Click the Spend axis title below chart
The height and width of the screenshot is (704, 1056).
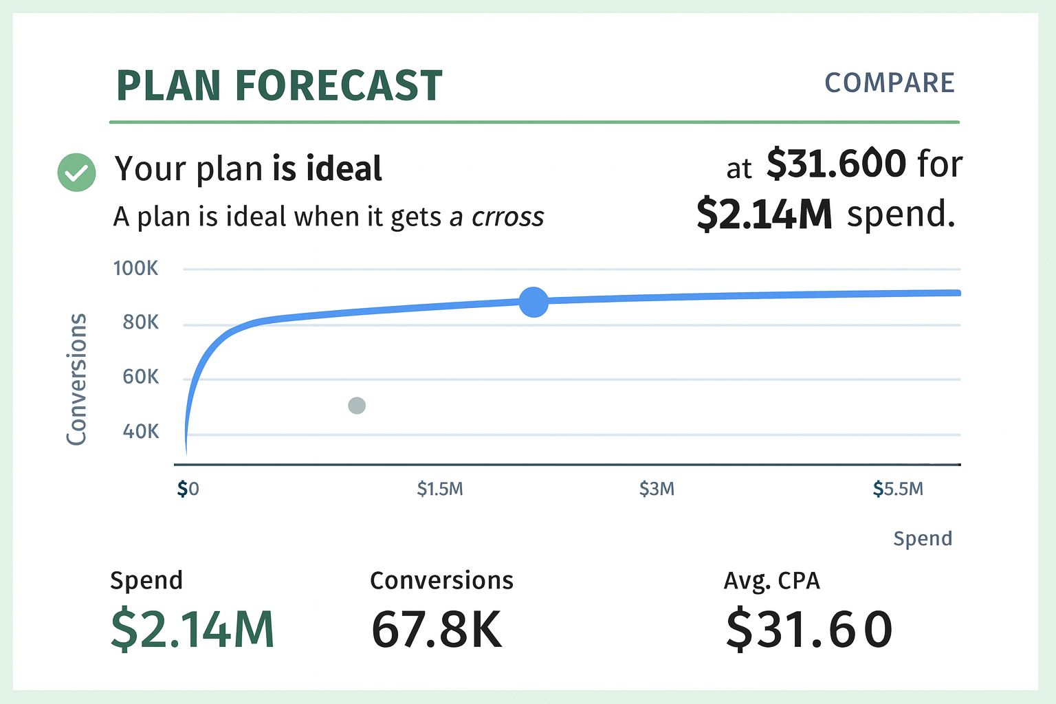(923, 538)
